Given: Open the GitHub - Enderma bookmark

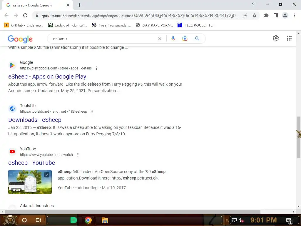Looking at the screenshot, I should pos(24,25).
